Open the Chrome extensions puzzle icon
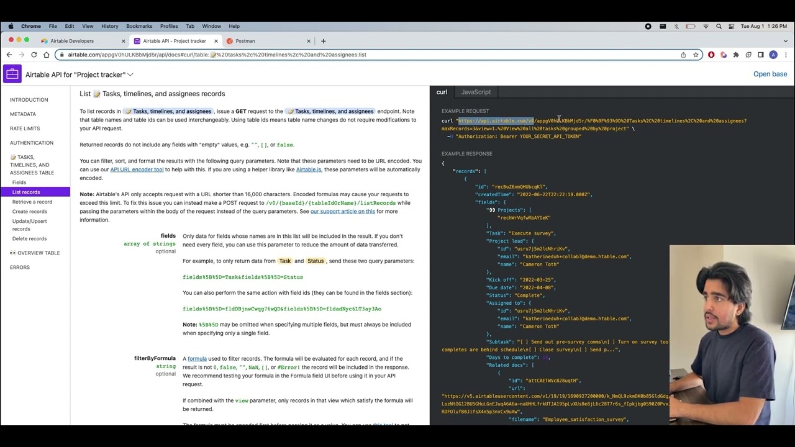 (736, 55)
